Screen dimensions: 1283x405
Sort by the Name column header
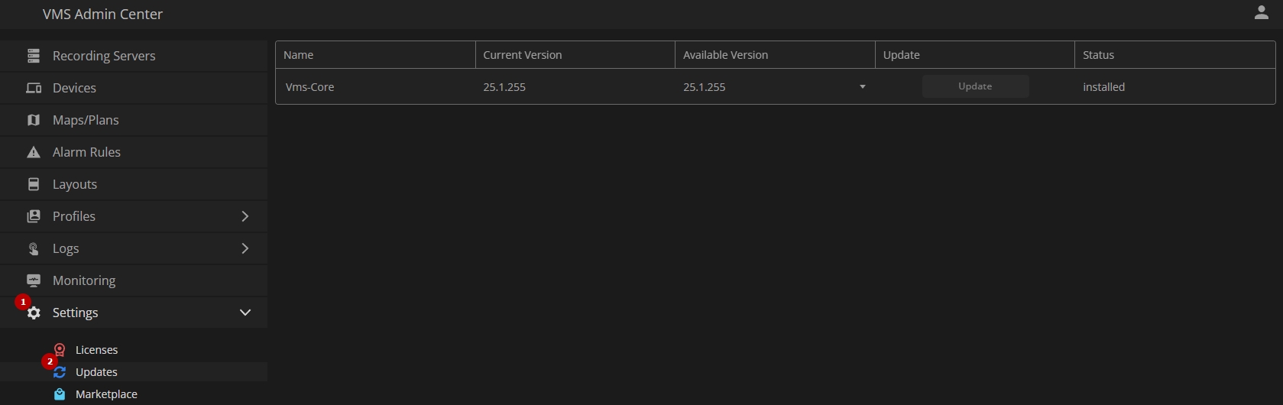[x=299, y=55]
